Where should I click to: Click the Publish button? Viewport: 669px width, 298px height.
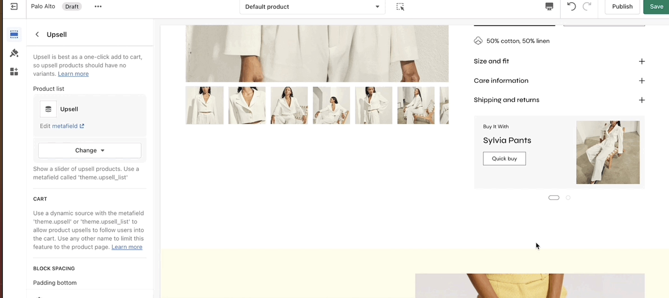point(622,6)
